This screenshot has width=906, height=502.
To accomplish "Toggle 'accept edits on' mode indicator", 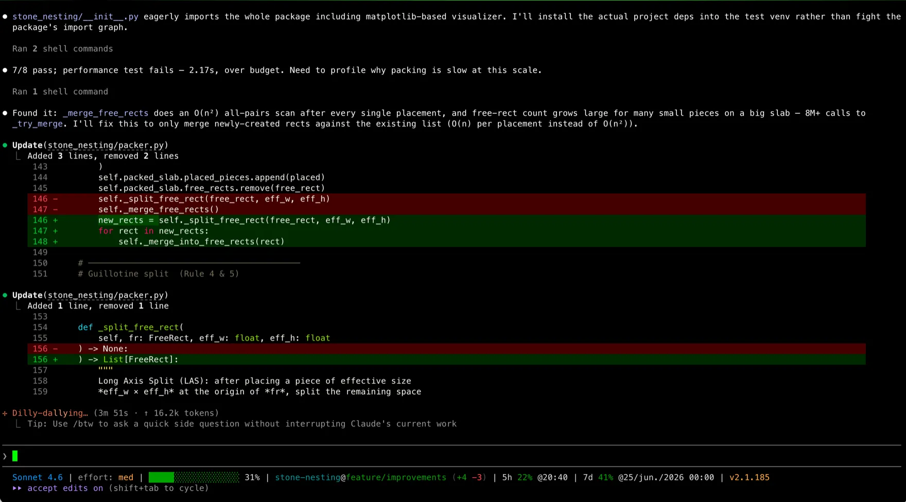I will coord(65,488).
